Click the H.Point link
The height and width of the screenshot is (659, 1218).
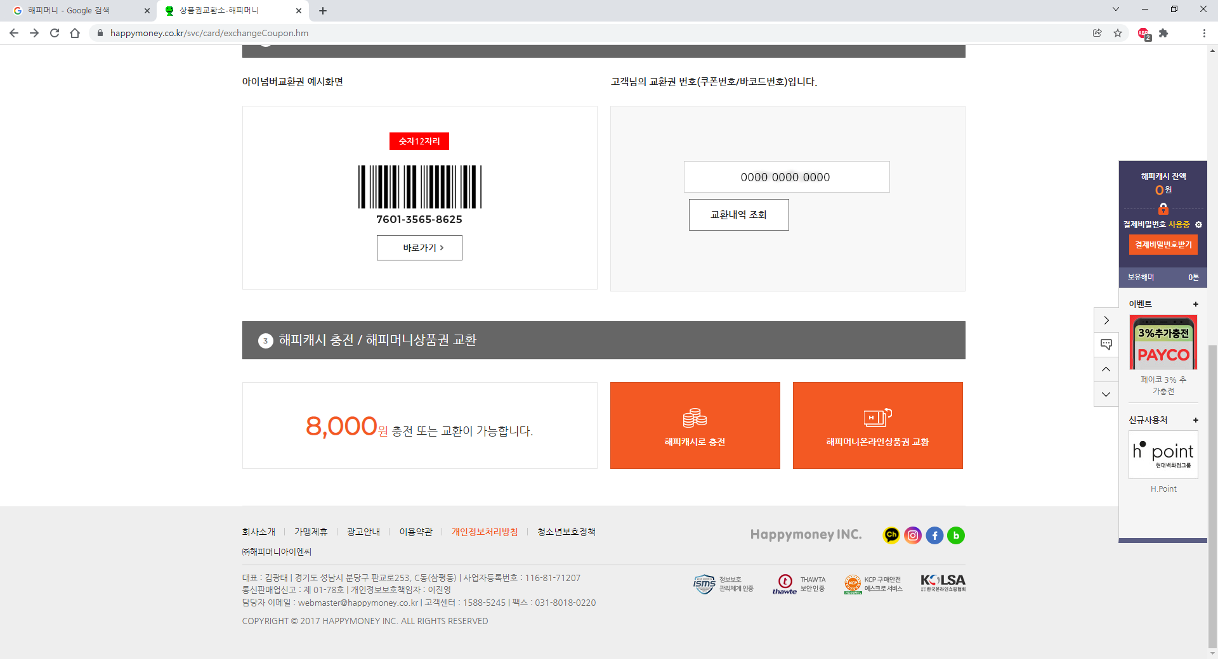1163,489
